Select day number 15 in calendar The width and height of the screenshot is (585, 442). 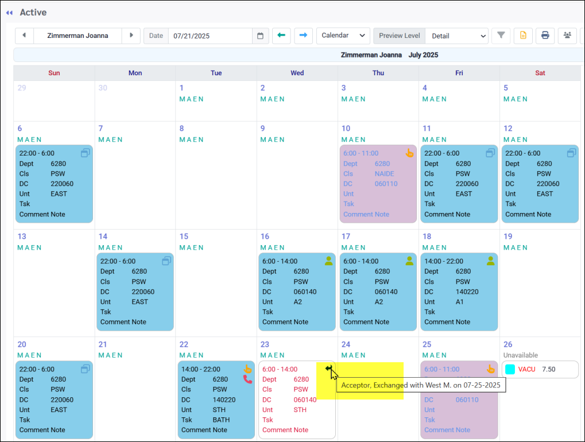click(x=184, y=236)
